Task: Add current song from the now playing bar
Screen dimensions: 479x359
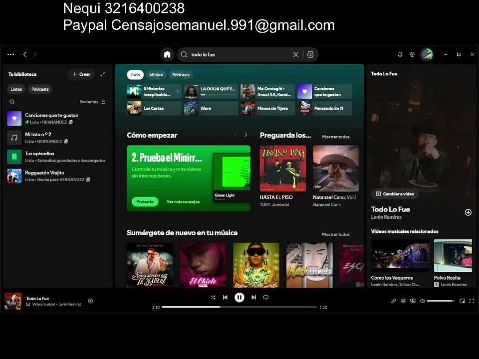Action: click(x=90, y=301)
